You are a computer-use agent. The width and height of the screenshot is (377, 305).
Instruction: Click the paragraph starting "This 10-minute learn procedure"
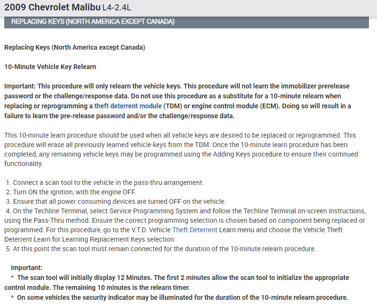(180, 149)
